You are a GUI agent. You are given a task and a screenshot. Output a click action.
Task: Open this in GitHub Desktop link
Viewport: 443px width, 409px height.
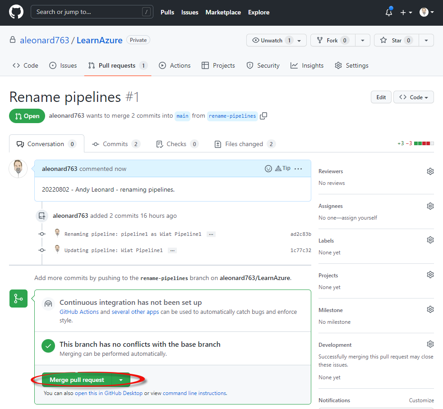109,393
